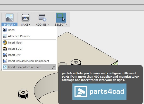Click the Add-Ins scripts gear icon
The height and width of the screenshot is (104, 144).
point(43,18)
